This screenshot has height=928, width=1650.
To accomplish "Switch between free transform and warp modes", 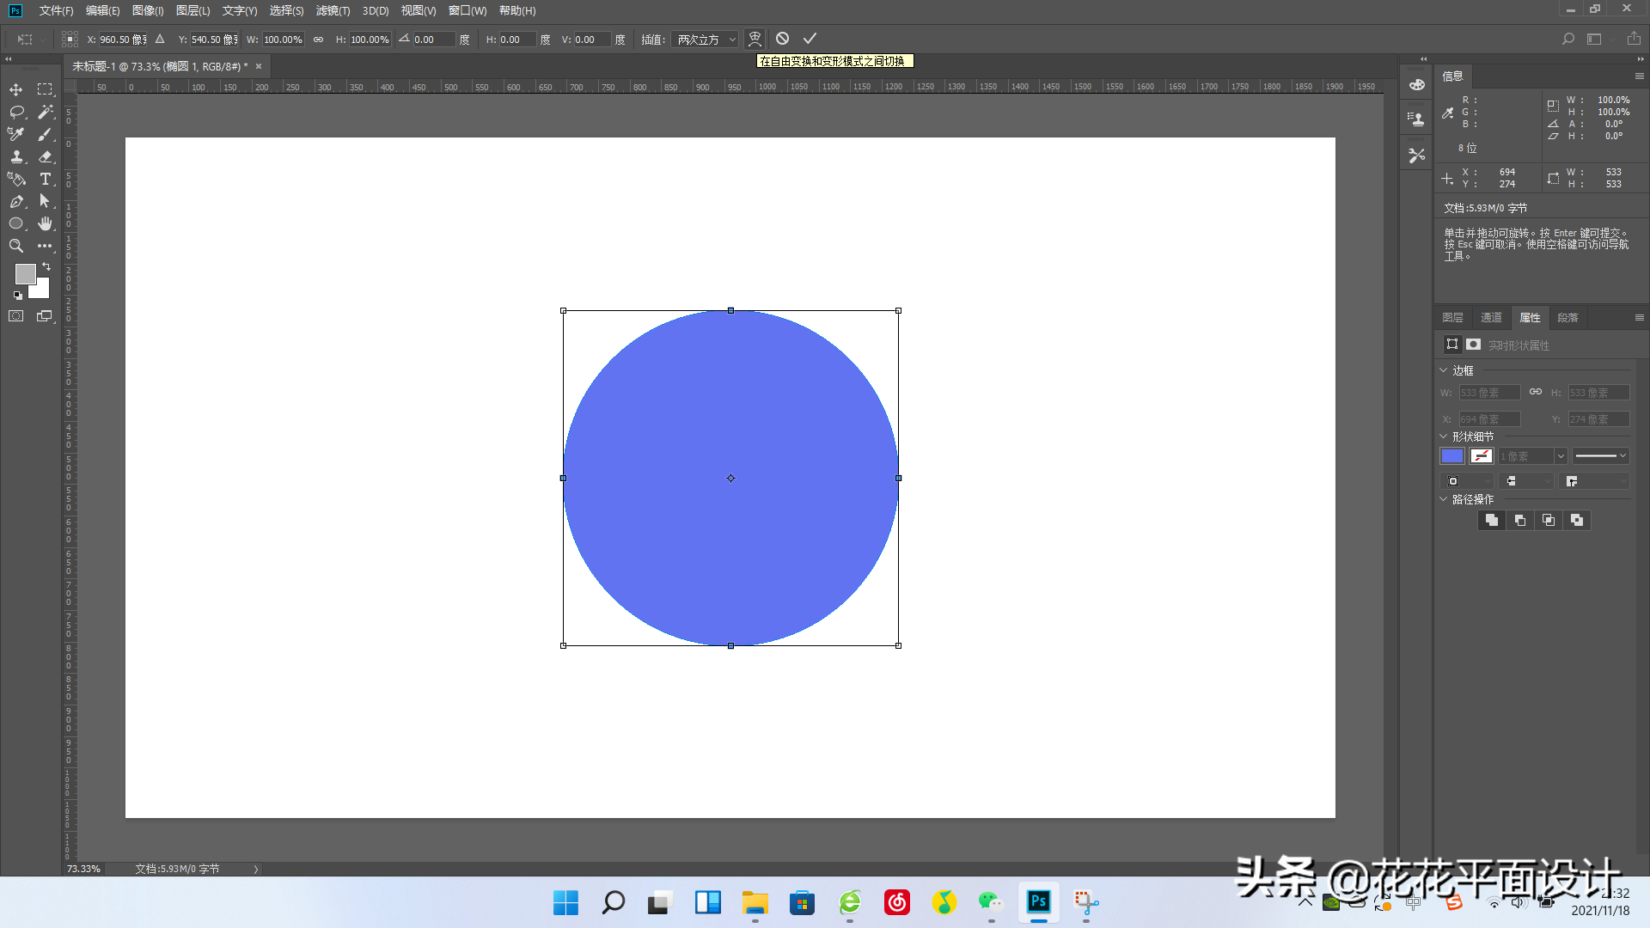I will (x=755, y=39).
